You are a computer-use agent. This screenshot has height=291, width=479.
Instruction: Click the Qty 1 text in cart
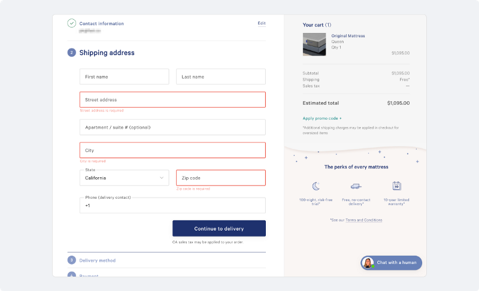pos(336,47)
